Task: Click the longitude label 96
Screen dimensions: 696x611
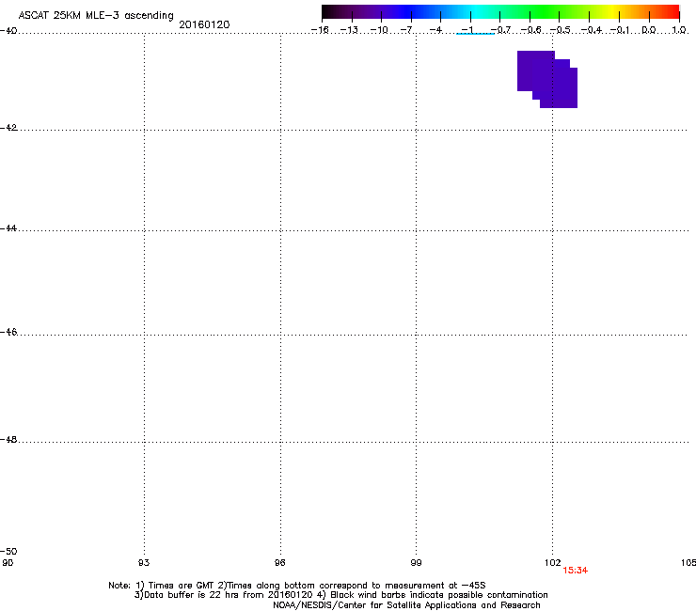Action: tap(280, 563)
